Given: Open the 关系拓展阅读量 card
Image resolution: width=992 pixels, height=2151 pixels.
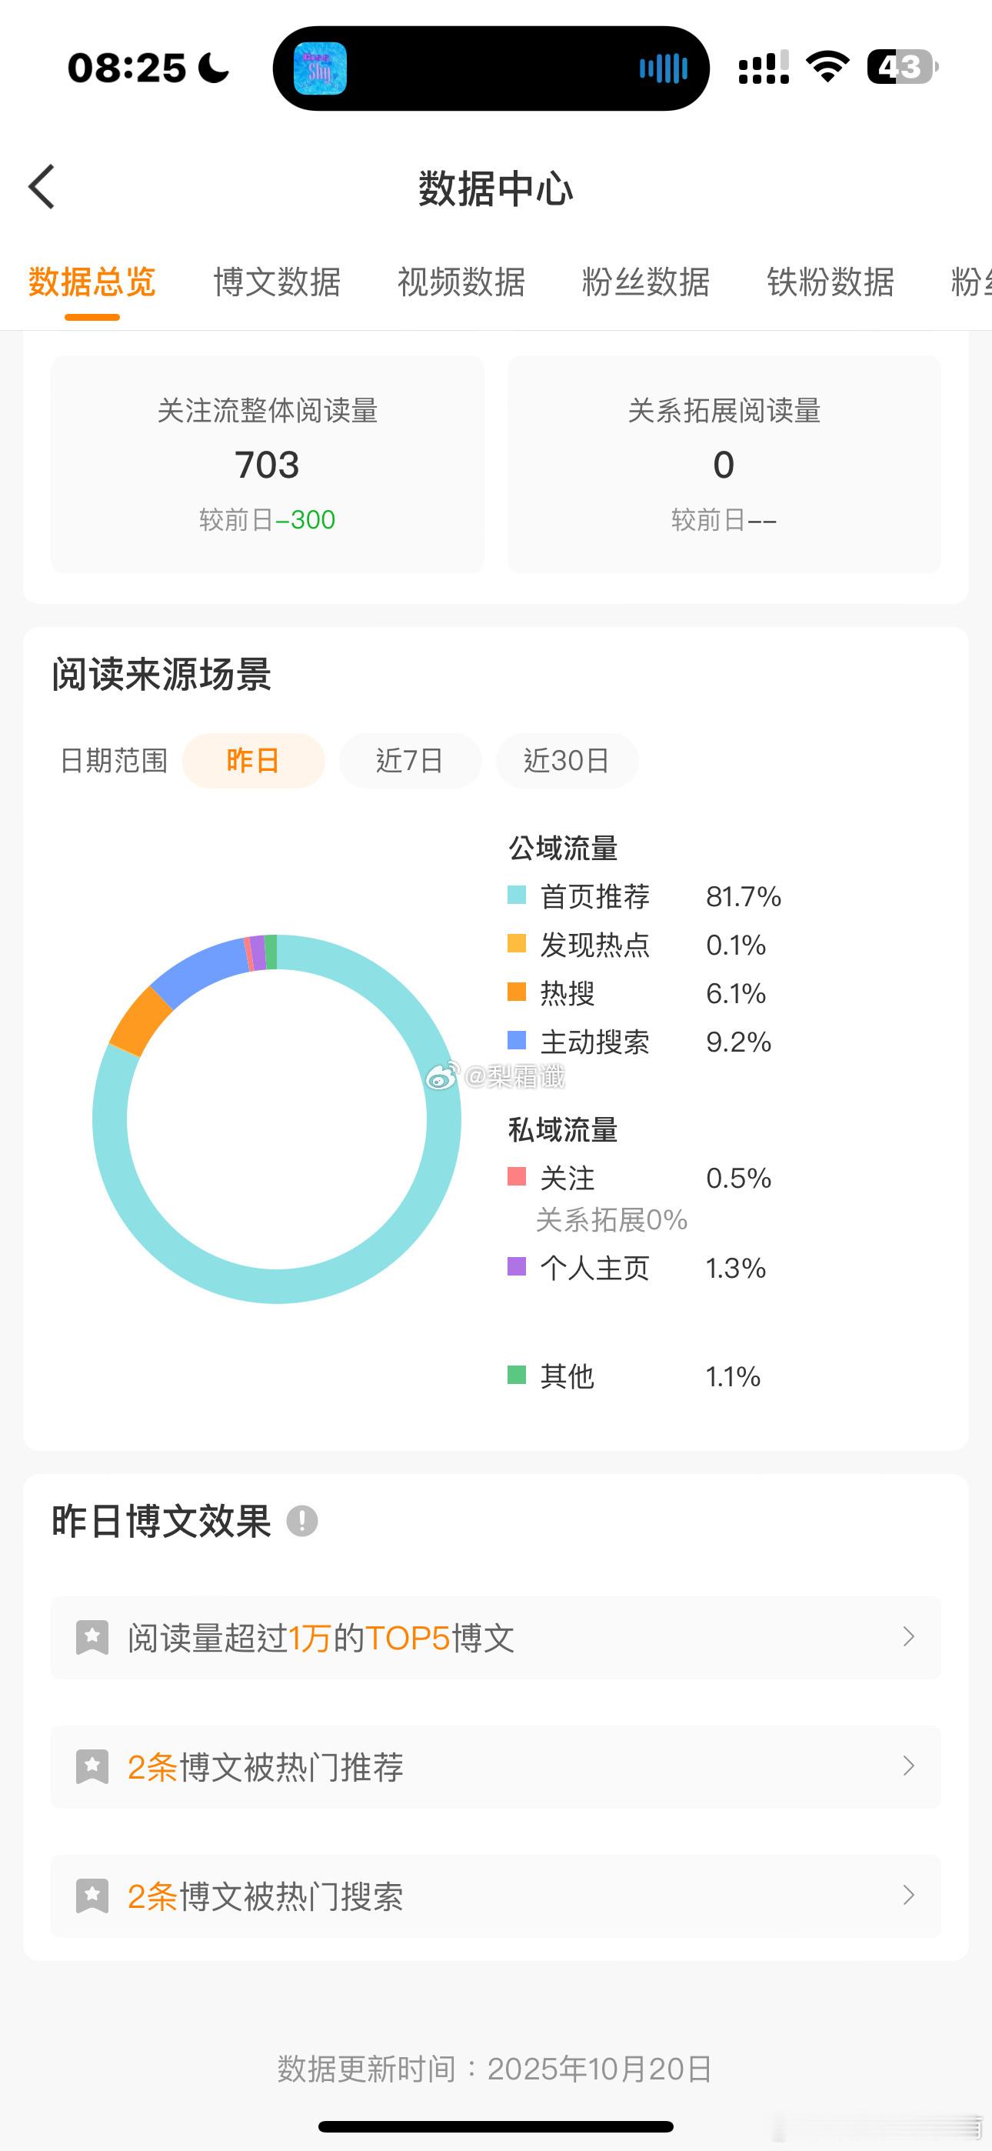Looking at the screenshot, I should click(724, 464).
